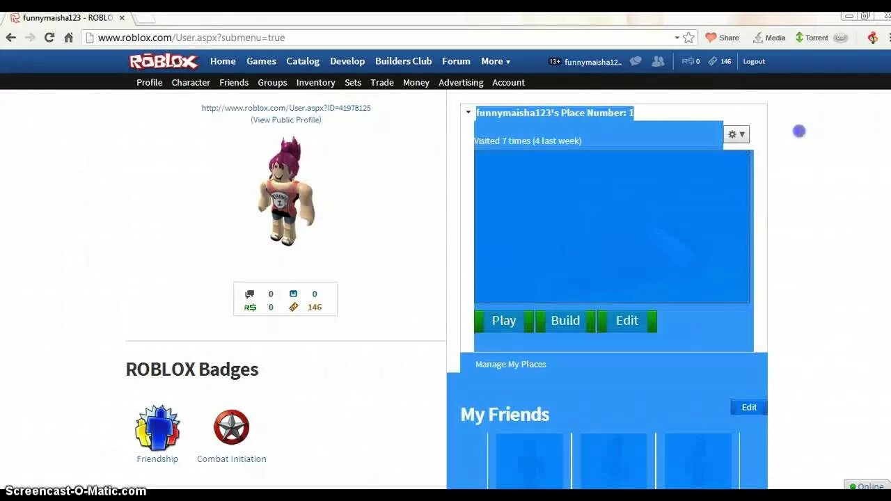
Task: Click the 13+ username funnymaisha12.. link
Action: 585,62
